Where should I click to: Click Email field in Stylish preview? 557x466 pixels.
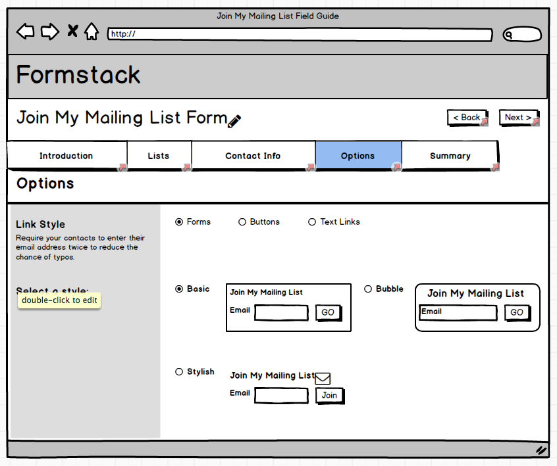point(281,396)
